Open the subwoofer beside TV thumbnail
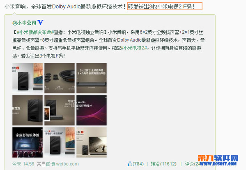The image size is (246, 170). [28, 78]
